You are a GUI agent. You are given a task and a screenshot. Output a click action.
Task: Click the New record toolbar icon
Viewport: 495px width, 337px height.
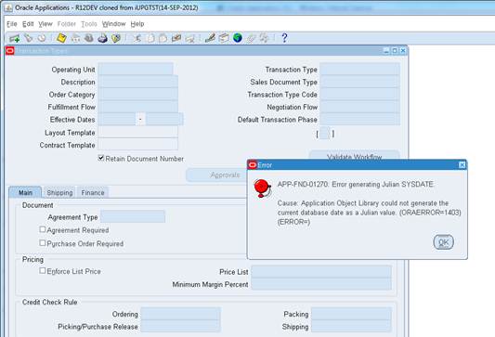tap(15, 38)
